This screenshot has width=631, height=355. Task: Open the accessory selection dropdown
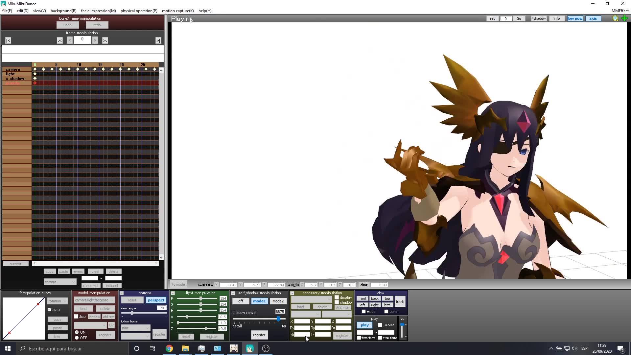[312, 299]
